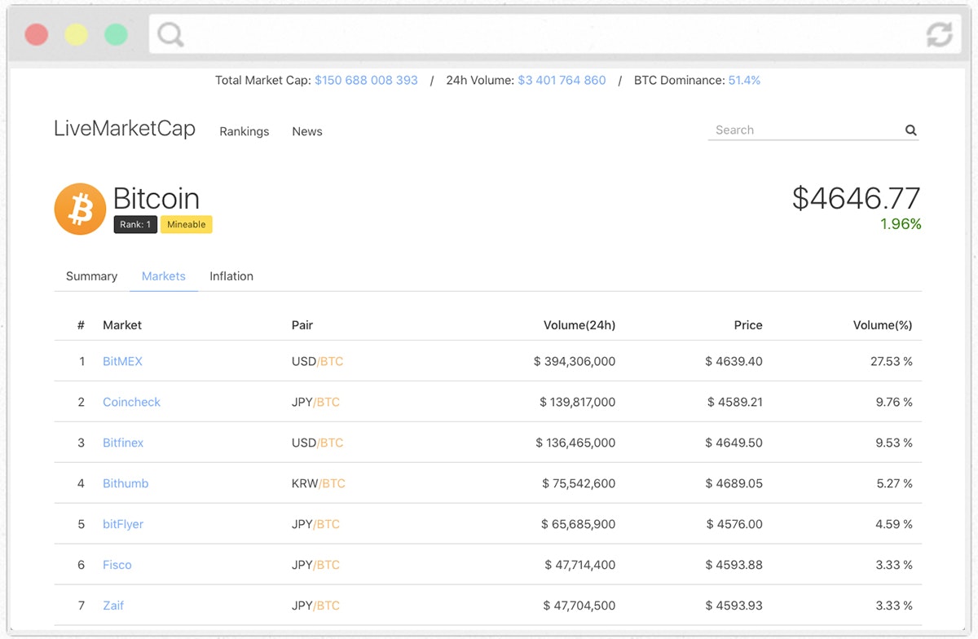
Task: Click the green traffic light button
Action: pos(116,34)
